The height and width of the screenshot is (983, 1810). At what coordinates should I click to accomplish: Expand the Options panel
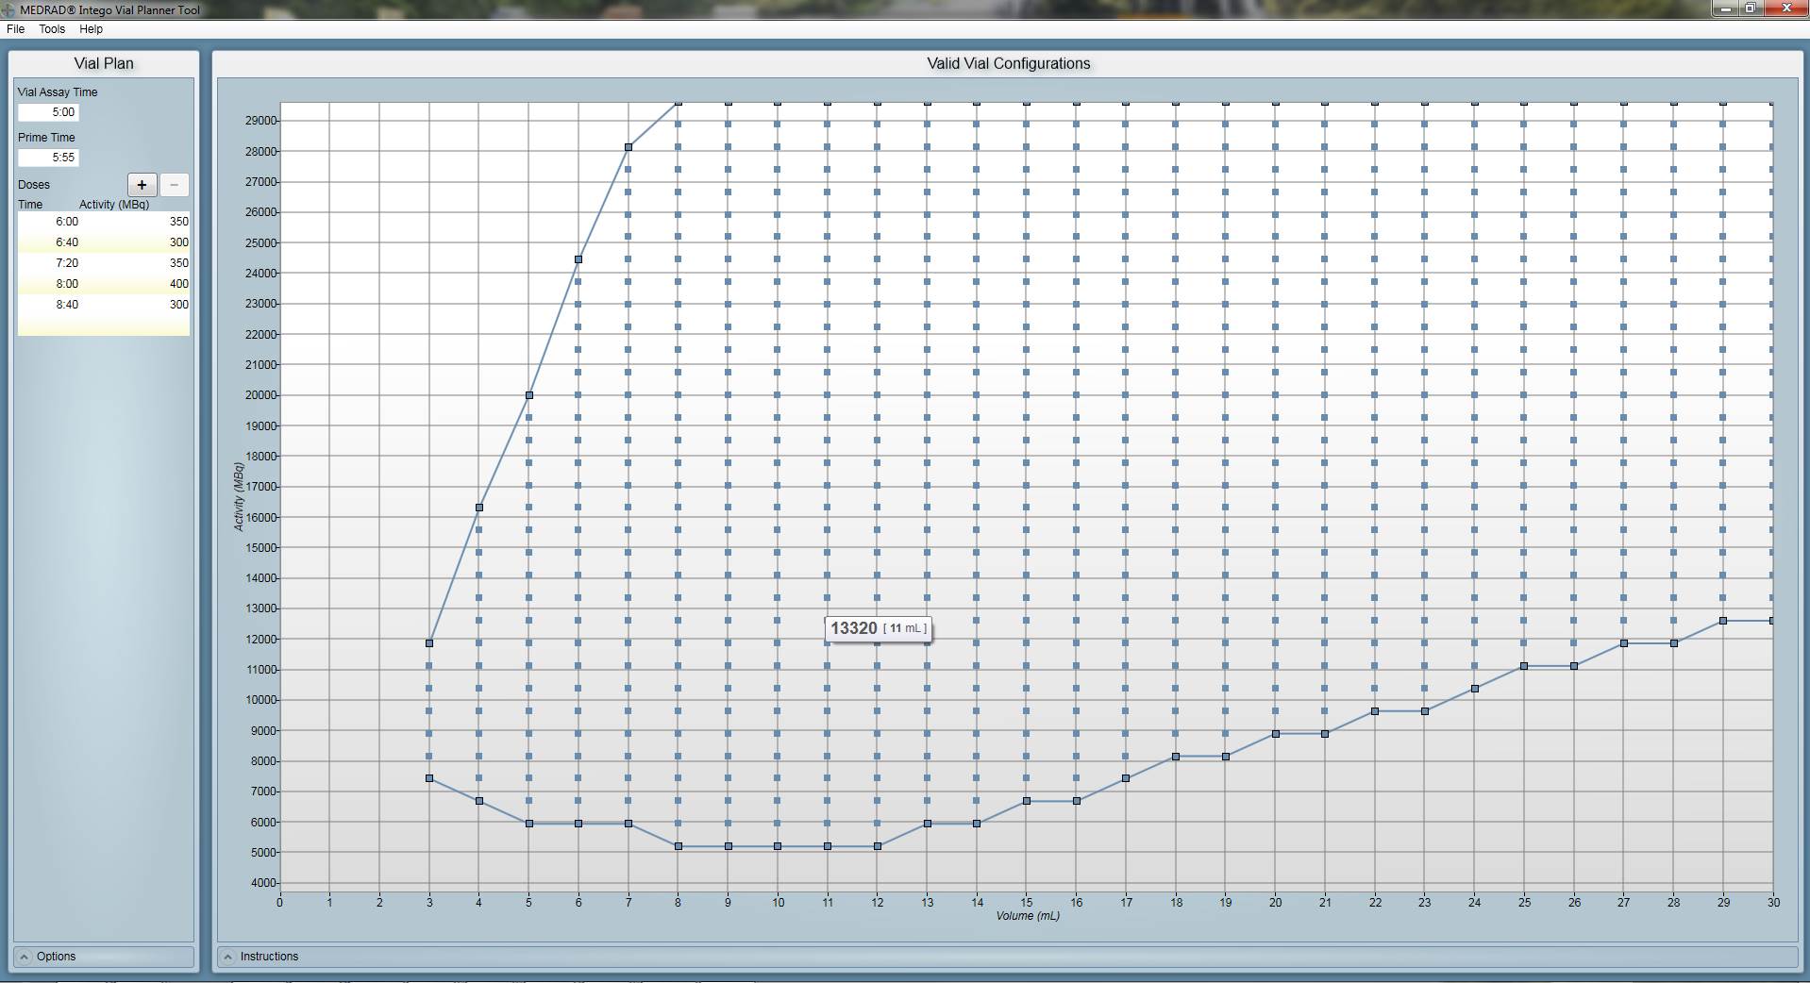(x=104, y=957)
